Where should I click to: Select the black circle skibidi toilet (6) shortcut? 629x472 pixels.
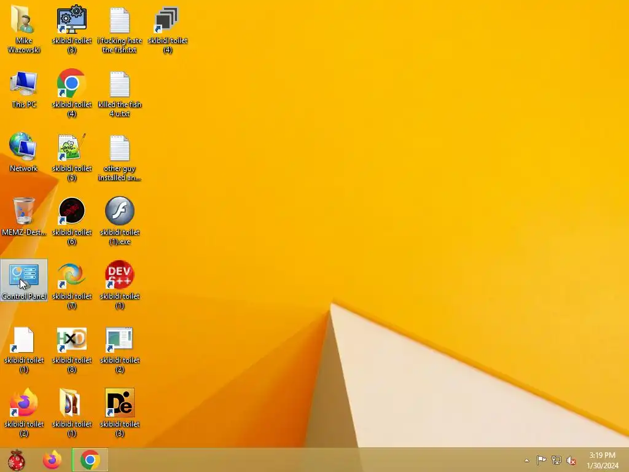click(72, 221)
